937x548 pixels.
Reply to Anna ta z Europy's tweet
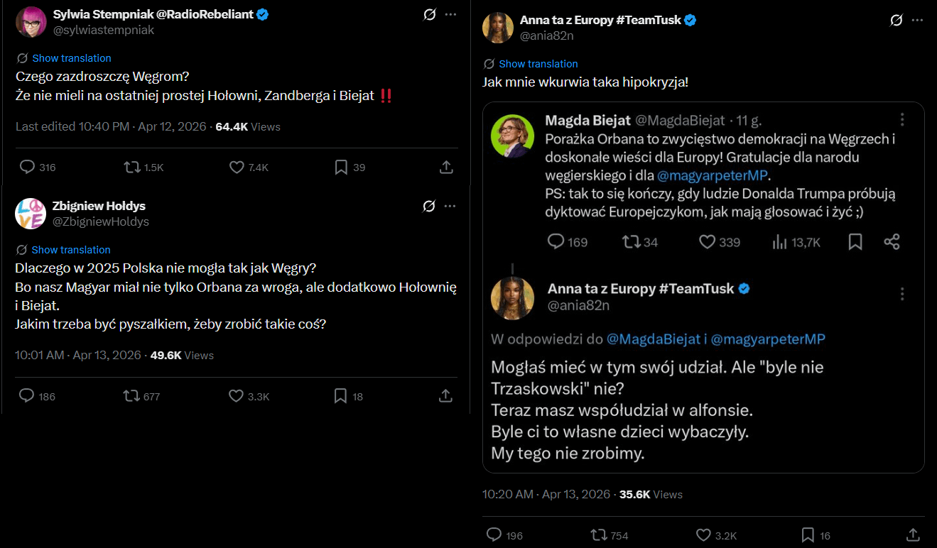pyautogui.click(x=494, y=535)
